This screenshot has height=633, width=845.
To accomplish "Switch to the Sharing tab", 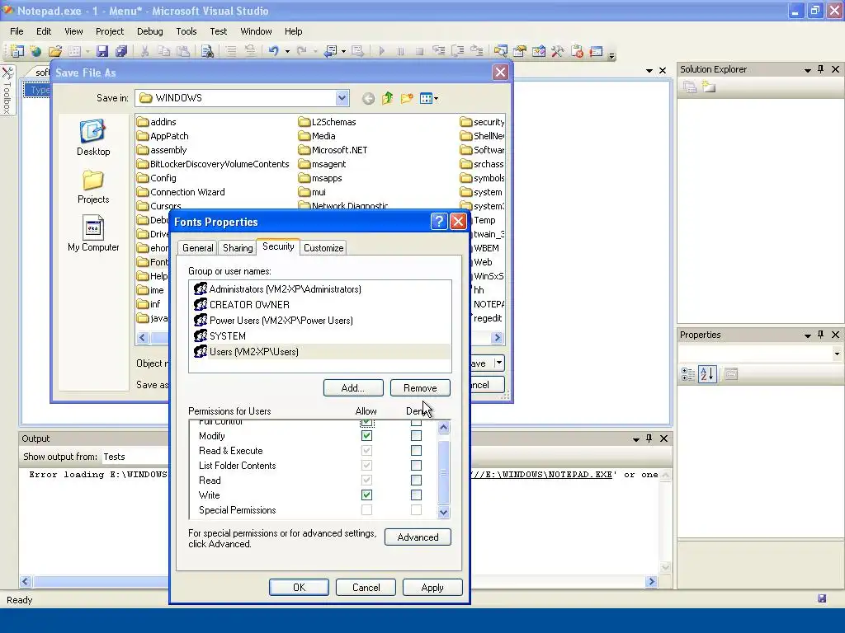I will 238,247.
